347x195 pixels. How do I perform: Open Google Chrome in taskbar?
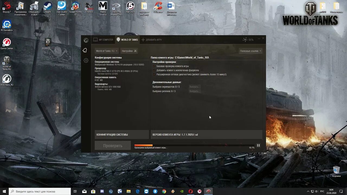(x=164, y=191)
